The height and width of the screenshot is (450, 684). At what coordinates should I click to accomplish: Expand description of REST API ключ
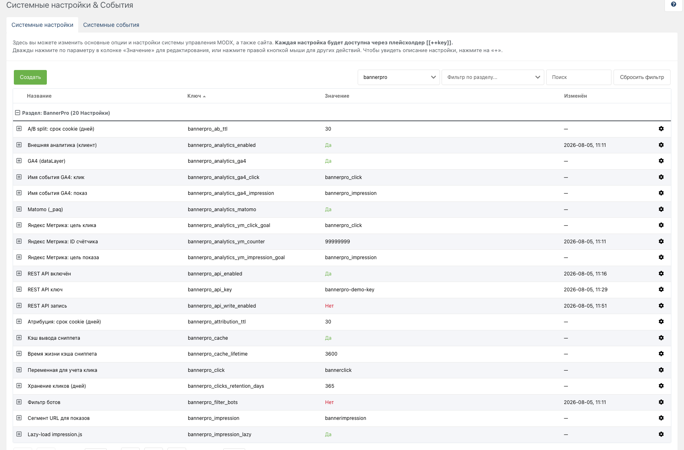pyautogui.click(x=19, y=289)
